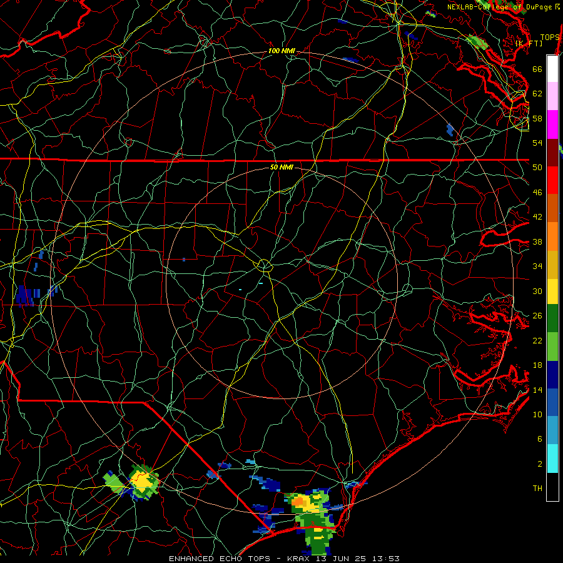Select the dark green legend swatch
This screenshot has width=563, height=563.
552,318
